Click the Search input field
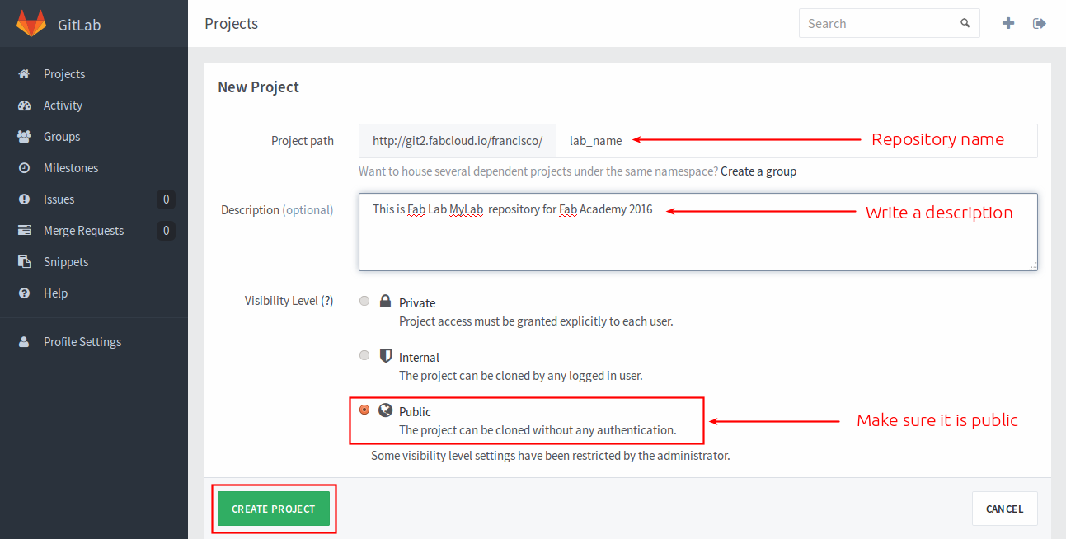Screen dimensions: 1066x539 click(x=890, y=24)
